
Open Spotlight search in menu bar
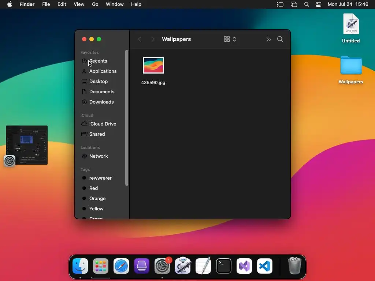pos(307,4)
